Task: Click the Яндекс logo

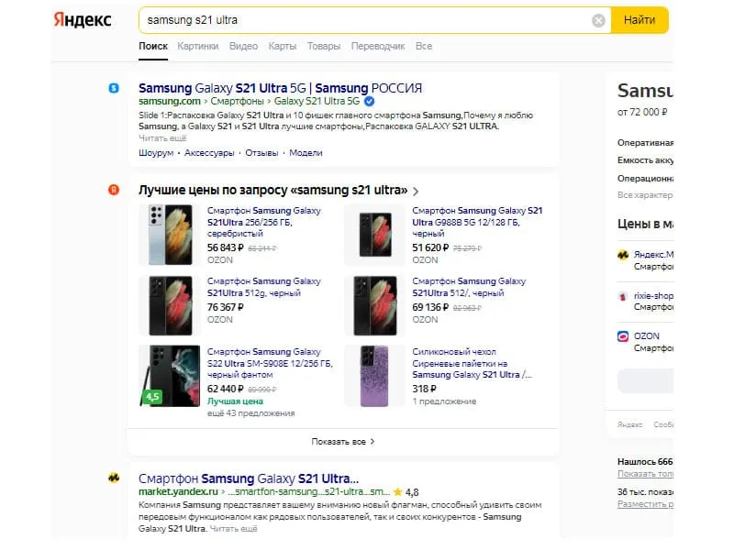Action: (83, 19)
